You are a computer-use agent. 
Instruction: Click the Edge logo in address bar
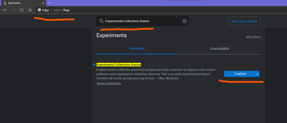point(39,10)
